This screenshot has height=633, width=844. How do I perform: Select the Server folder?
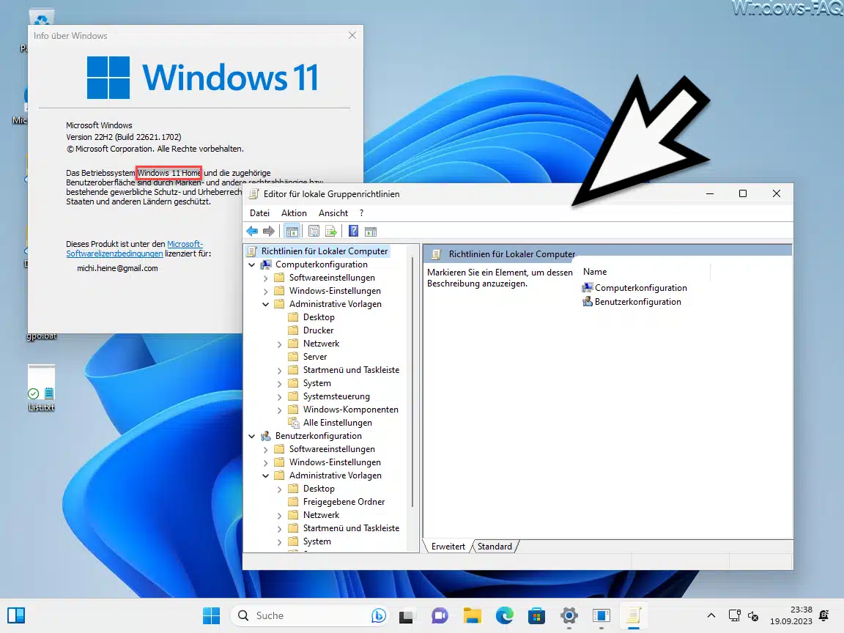[x=315, y=357]
